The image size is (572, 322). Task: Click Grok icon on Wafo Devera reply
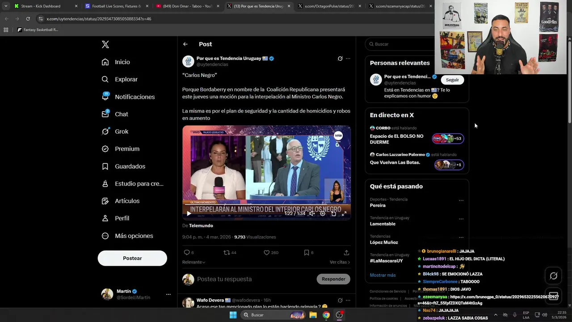tap(340, 300)
